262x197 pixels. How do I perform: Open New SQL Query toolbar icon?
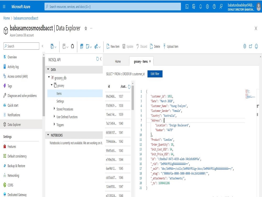click(82, 46)
